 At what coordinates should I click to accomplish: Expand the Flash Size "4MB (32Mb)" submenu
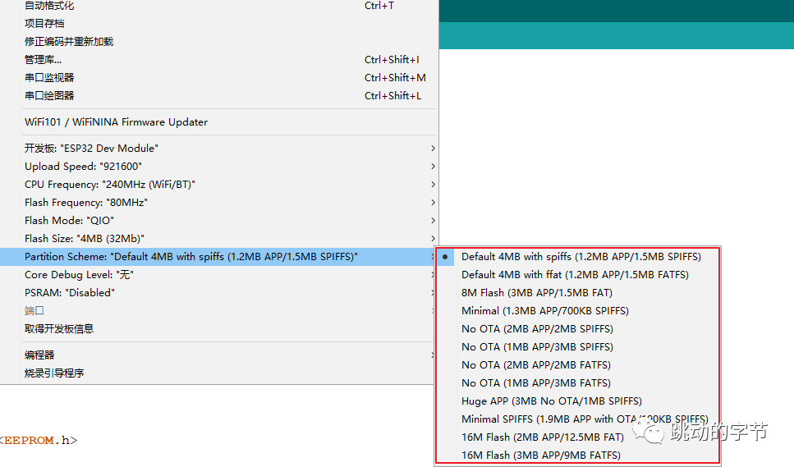pyautogui.click(x=218, y=238)
